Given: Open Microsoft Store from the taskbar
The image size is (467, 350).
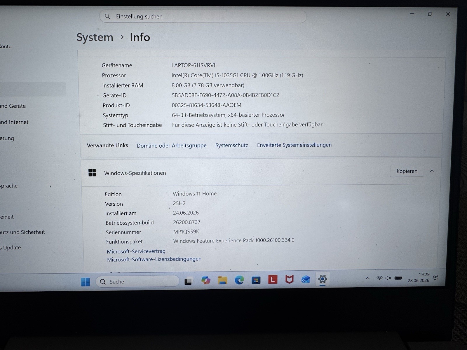Looking at the screenshot, I should [x=256, y=280].
